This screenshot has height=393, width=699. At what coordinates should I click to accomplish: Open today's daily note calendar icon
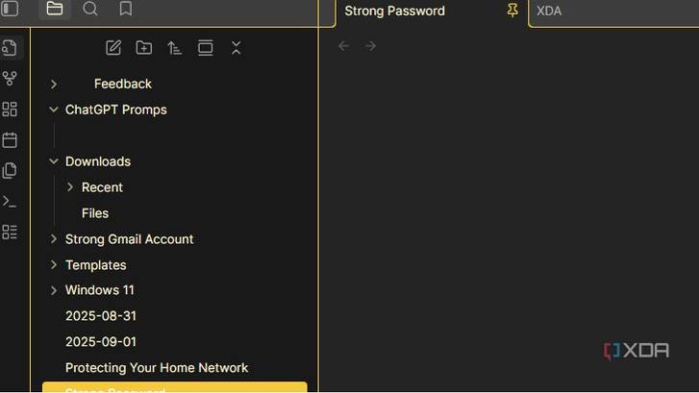[10, 140]
